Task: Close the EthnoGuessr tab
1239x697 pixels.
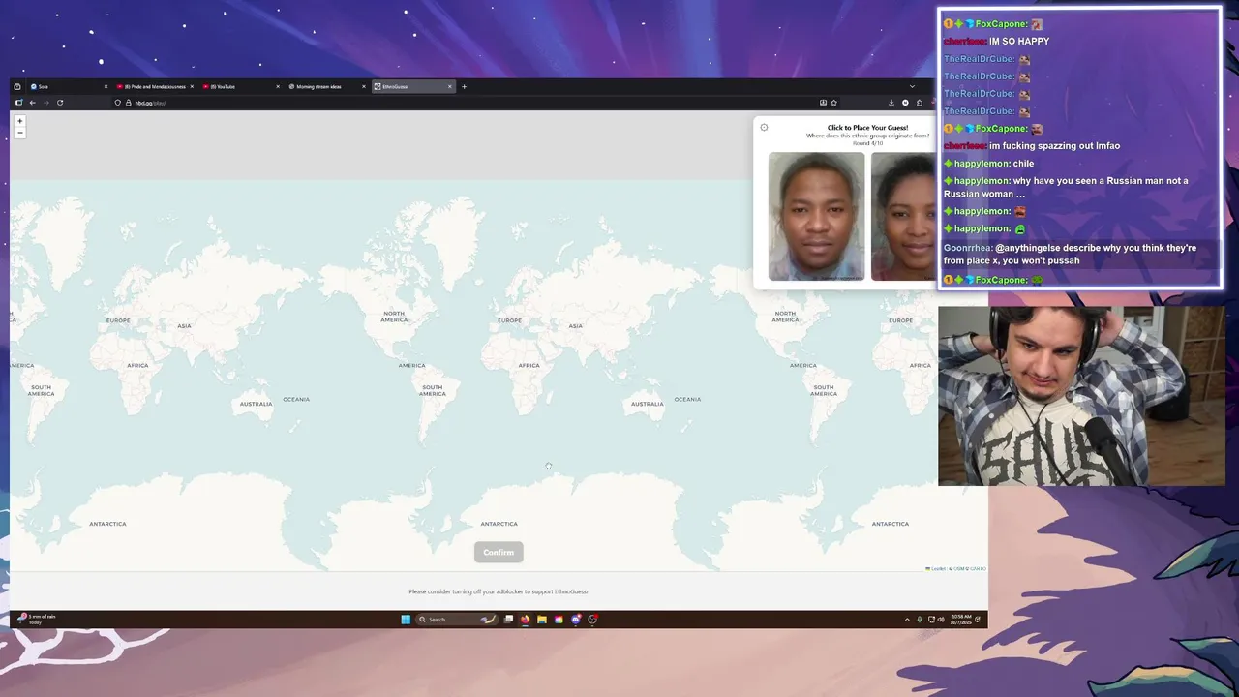Action: [x=450, y=86]
